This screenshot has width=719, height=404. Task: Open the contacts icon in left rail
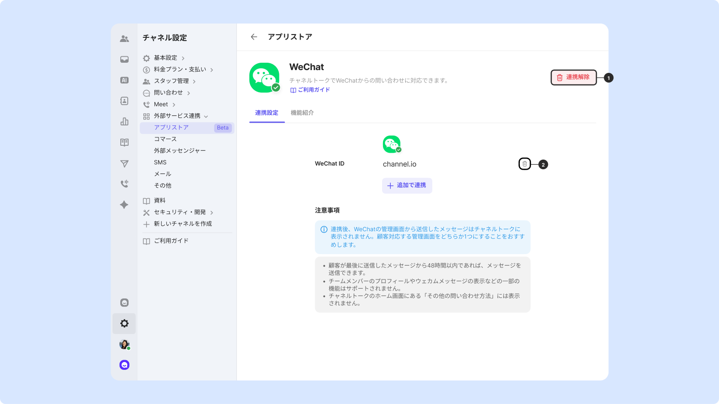click(124, 101)
